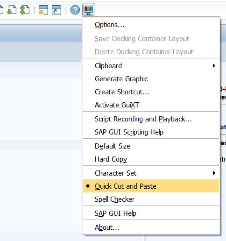This screenshot has height=241, width=226.
Task: Click the page with single green down arrow icon
Action: 12,10
